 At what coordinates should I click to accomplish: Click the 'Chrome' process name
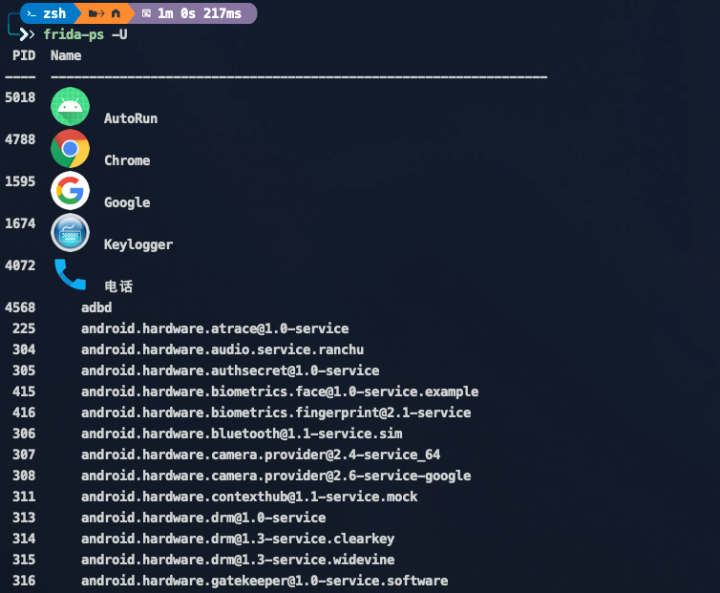pyautogui.click(x=127, y=160)
